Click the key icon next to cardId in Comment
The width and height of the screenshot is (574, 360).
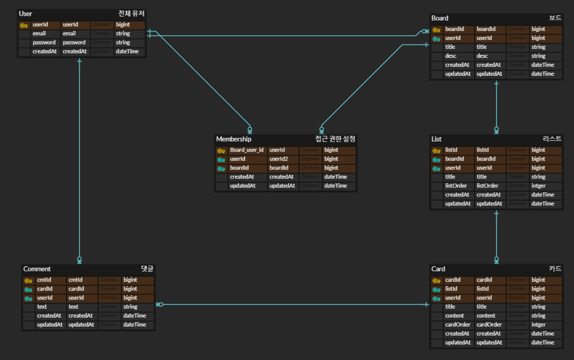28,289
